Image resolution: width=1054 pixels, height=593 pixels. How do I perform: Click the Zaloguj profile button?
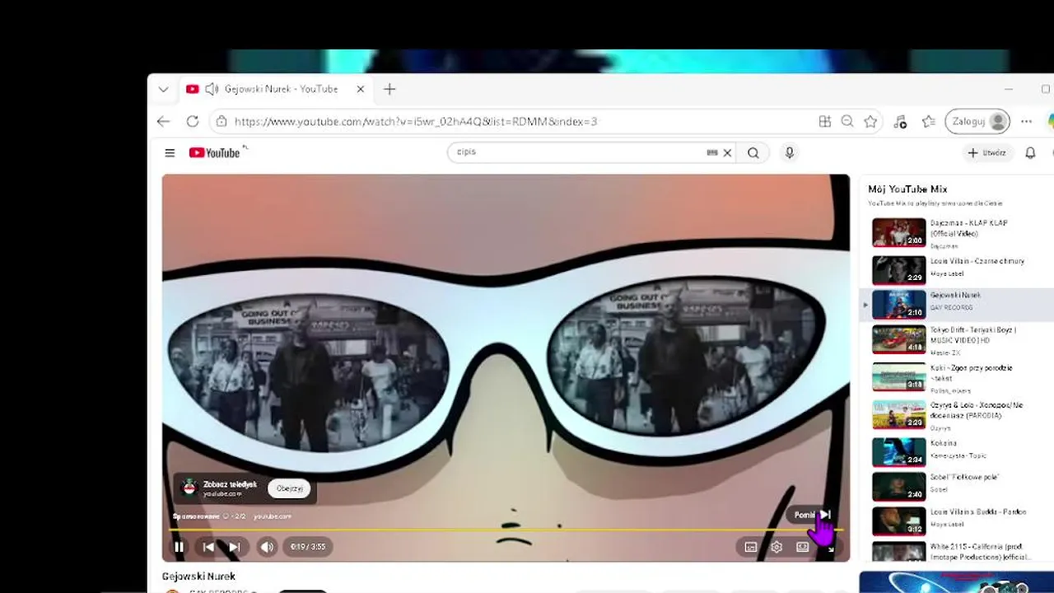pos(977,121)
